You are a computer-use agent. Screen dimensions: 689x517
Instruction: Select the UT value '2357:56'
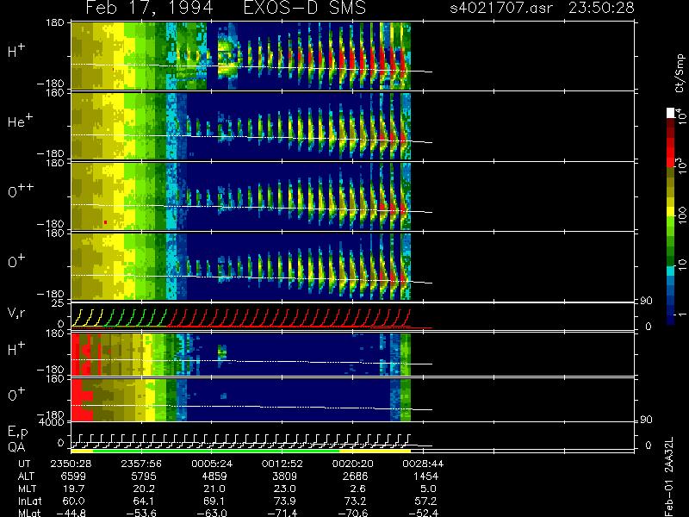point(141,464)
